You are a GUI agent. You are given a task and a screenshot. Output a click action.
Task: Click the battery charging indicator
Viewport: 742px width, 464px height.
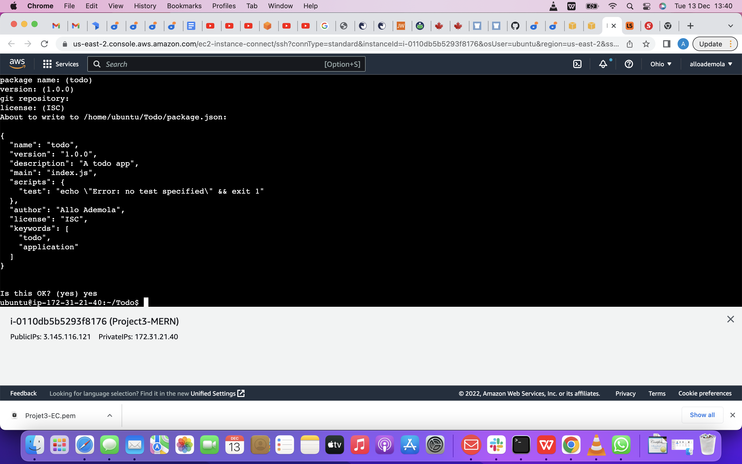(592, 6)
